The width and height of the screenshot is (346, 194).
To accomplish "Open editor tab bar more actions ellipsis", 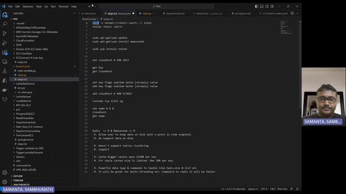I will tap(297, 13).
